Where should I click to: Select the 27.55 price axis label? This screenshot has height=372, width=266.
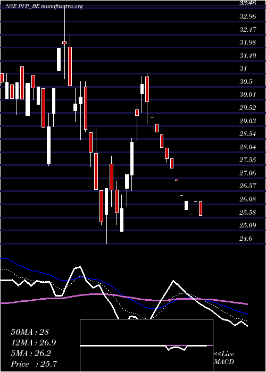247,160
